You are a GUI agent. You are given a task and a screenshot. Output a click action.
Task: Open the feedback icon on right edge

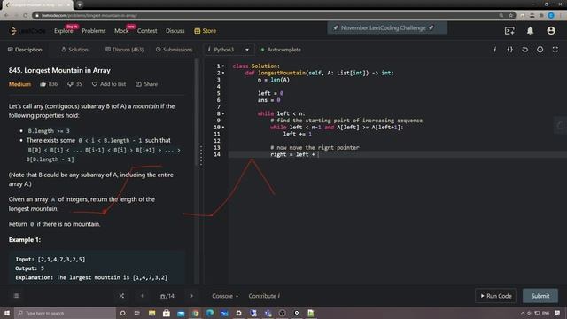click(560, 125)
